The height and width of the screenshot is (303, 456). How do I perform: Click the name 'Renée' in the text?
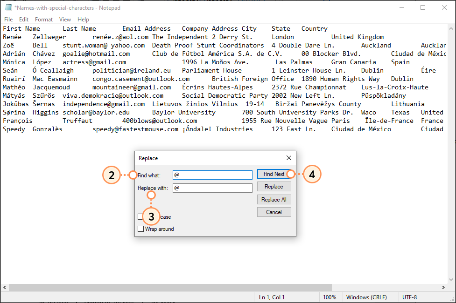pos(12,37)
